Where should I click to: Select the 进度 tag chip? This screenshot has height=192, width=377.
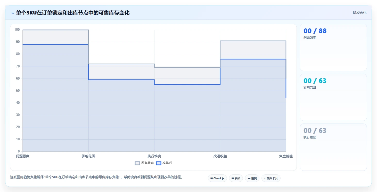[x=252, y=178]
